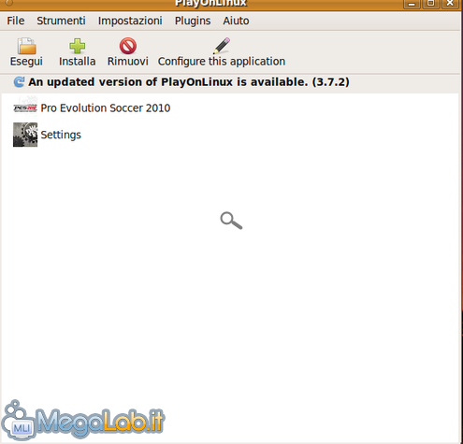Click the Esegui label in toolbar
Image resolution: width=463 pixels, height=444 pixels.
coord(26,62)
